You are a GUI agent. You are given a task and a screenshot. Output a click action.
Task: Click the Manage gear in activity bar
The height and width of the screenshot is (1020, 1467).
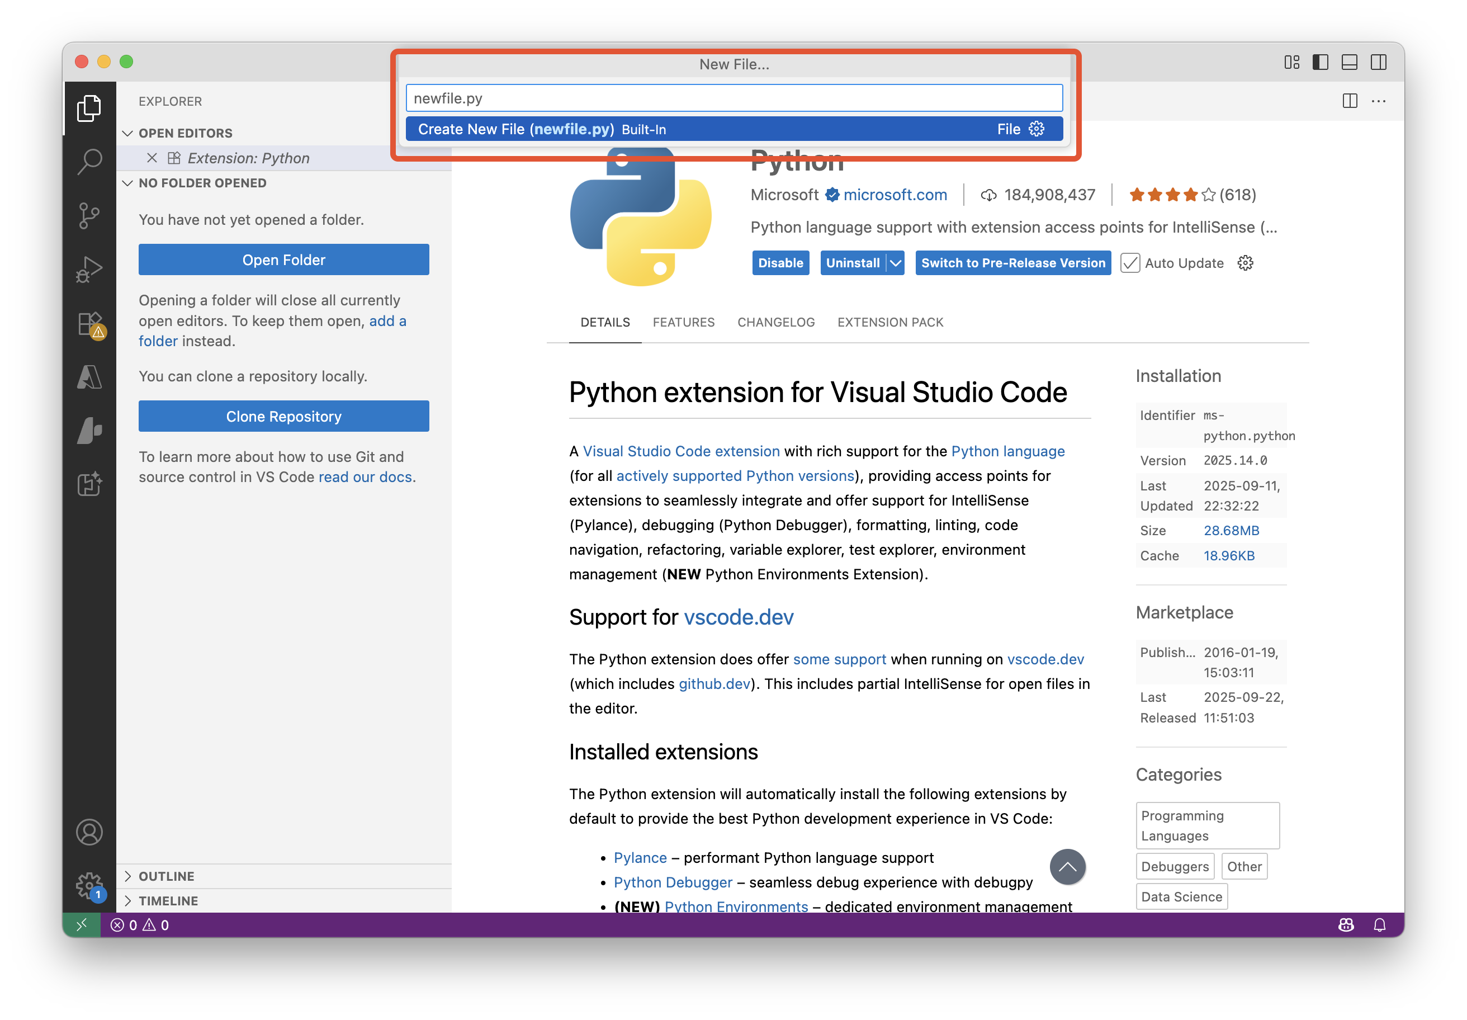[x=89, y=885]
